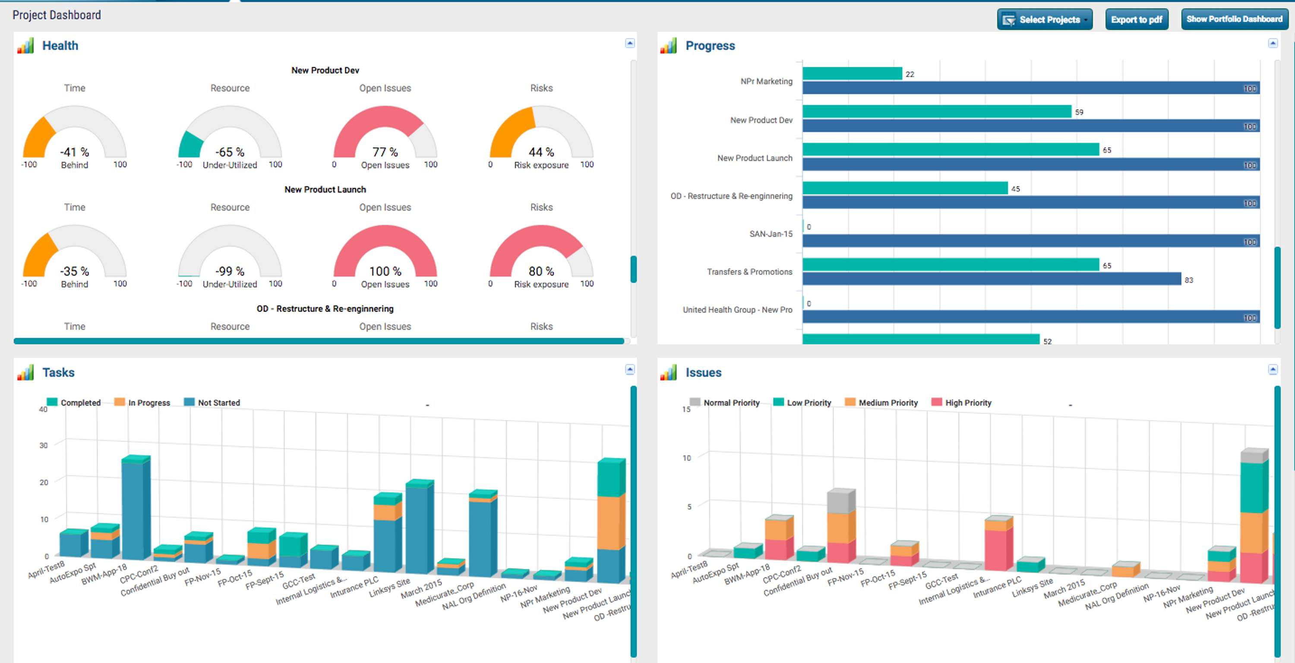Image resolution: width=1295 pixels, height=663 pixels.
Task: Toggle High Priority in Issues legend
Action: tap(961, 403)
